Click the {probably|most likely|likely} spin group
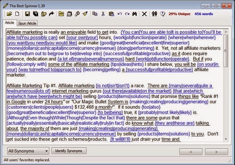Image resolution: width=235 pixels, height=165 pixels. tap(165, 112)
